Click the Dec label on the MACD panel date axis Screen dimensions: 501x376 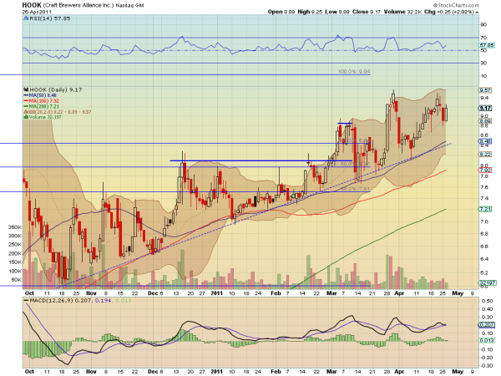point(153,372)
